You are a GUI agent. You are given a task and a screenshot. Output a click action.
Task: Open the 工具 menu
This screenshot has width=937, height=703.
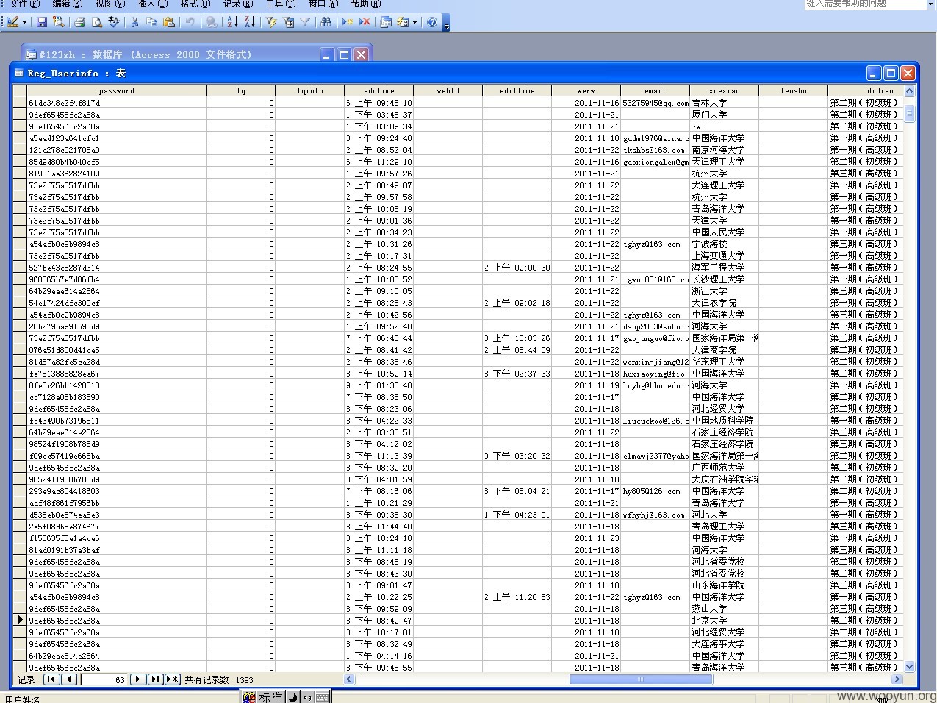(281, 4)
